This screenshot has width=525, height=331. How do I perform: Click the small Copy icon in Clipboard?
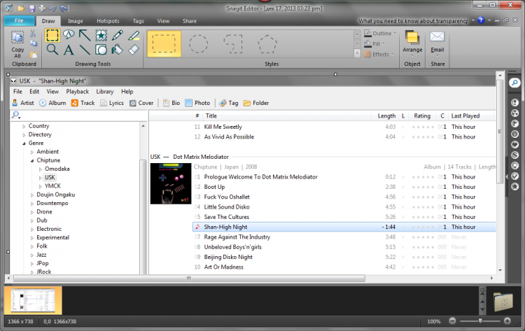34,43
